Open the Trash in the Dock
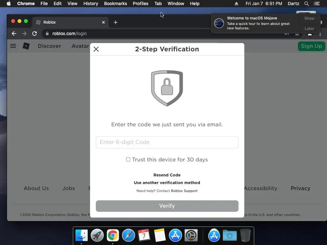 pos(245,235)
